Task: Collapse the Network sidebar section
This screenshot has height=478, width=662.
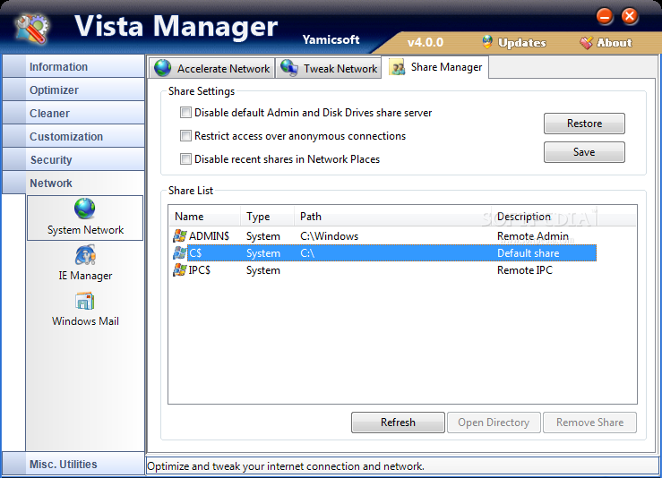Action: point(73,183)
